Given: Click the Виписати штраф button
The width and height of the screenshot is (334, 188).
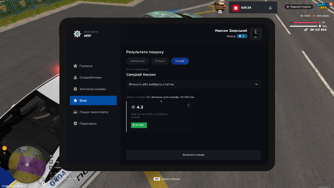Looking at the screenshot, I should pos(194,155).
